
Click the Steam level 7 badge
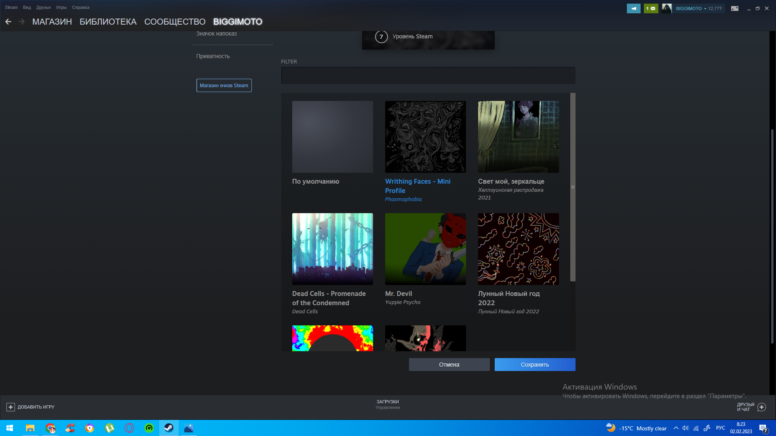tap(381, 37)
